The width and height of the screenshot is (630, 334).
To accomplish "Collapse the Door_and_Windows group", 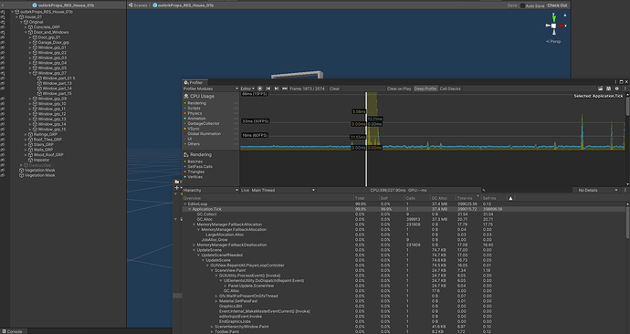I will point(26,32).
